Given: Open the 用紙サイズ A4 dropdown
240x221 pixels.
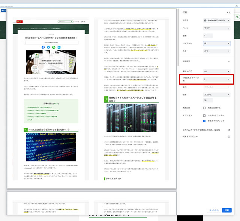Looking at the screenshot, I should [217, 72].
